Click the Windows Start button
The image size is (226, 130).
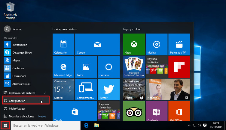tap(5, 126)
